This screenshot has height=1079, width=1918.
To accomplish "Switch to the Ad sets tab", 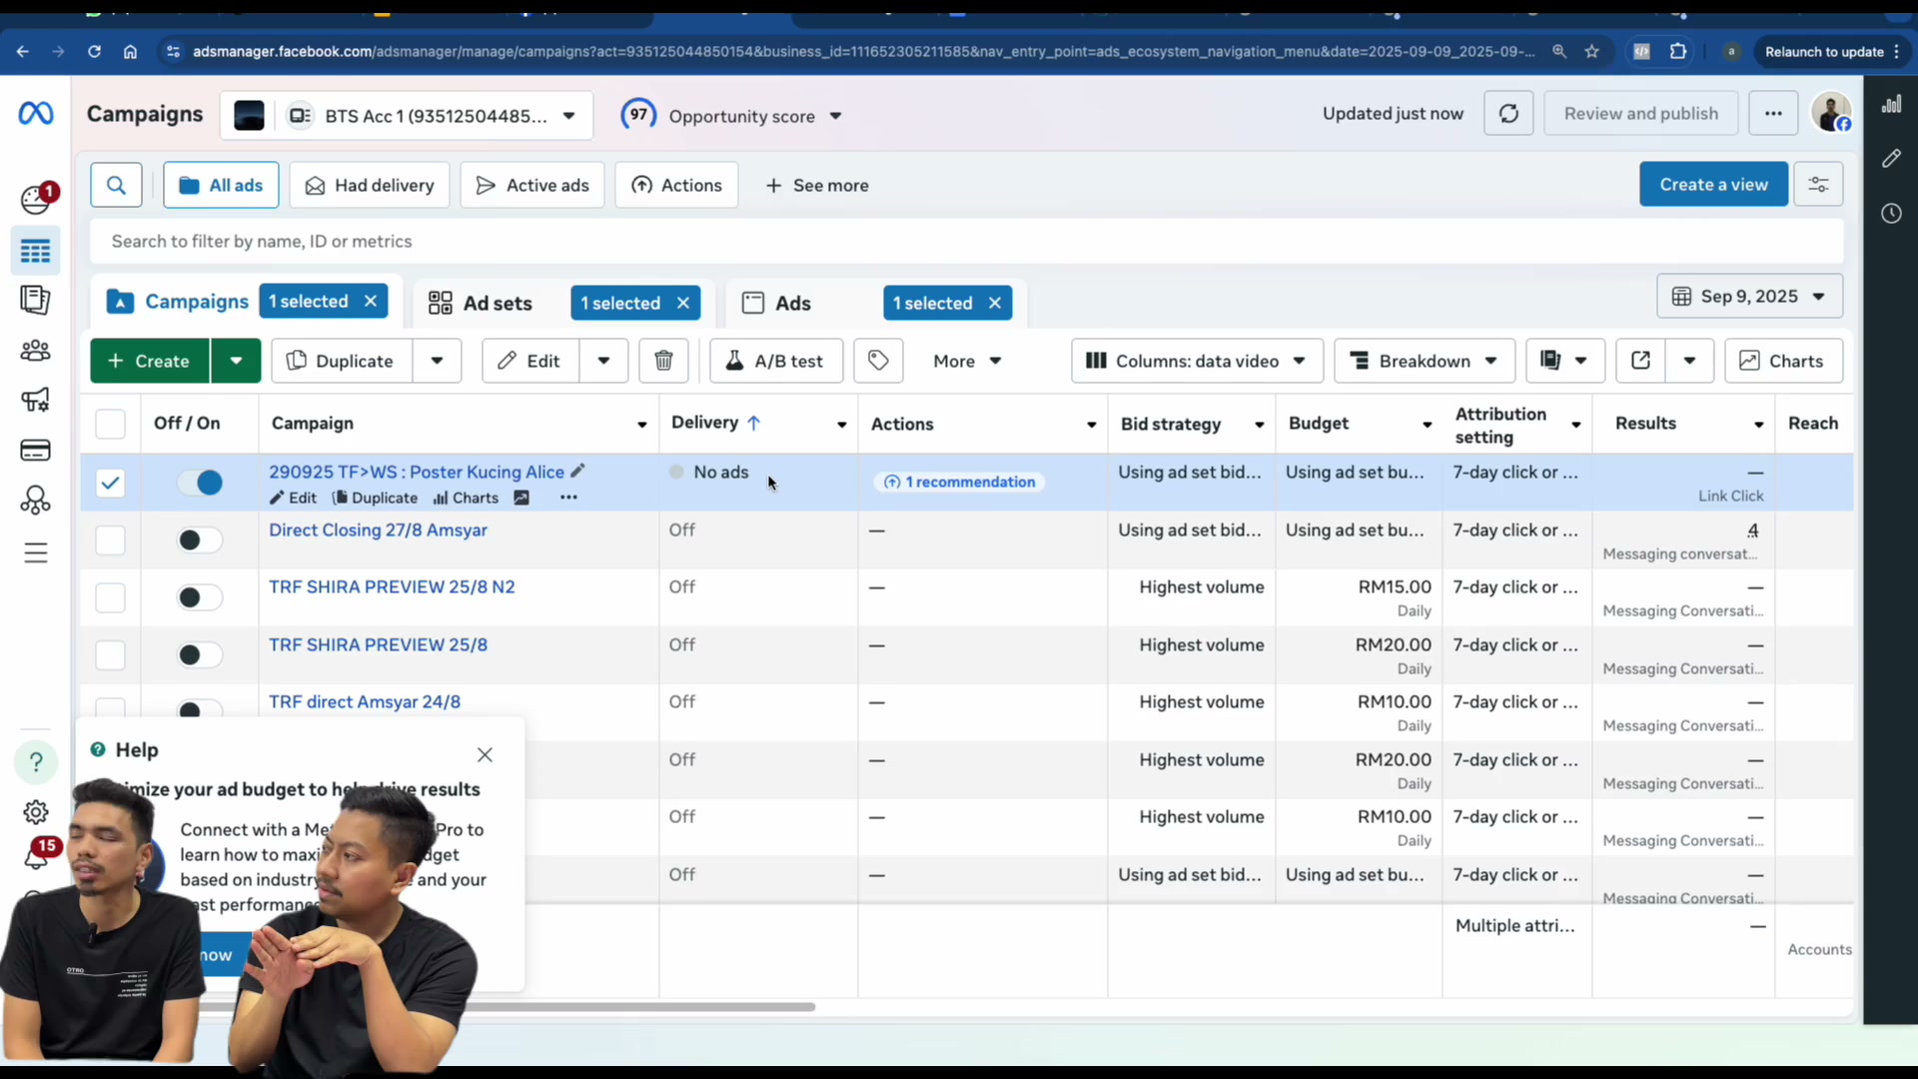I will (497, 303).
